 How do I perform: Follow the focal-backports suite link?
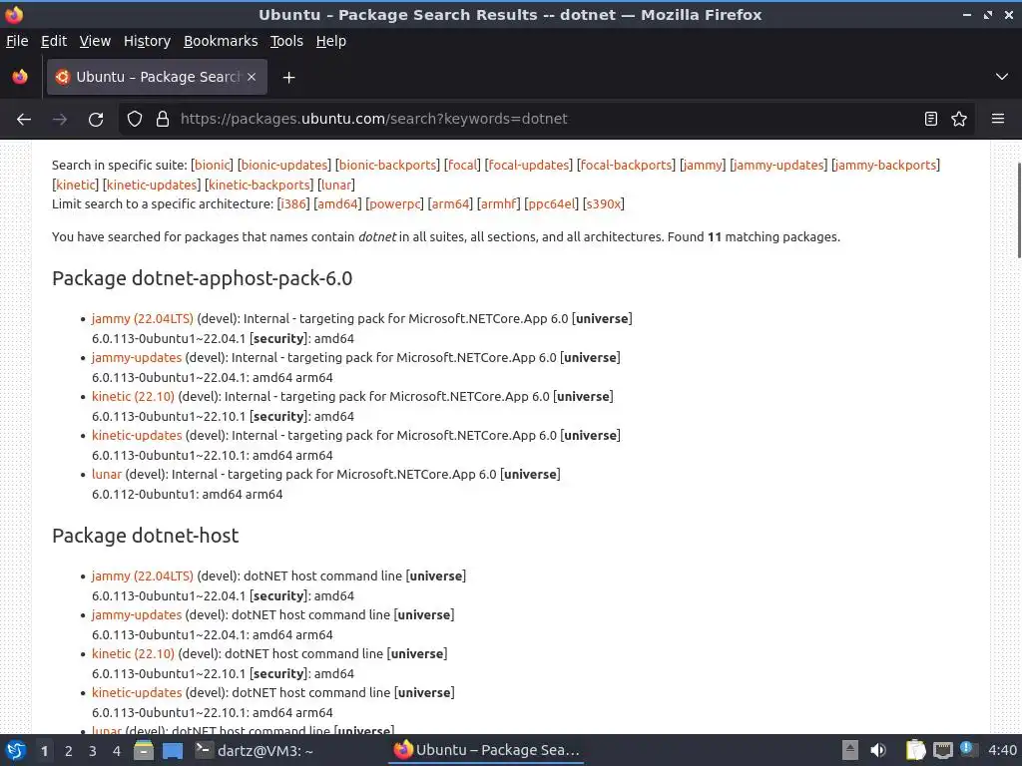coord(626,166)
